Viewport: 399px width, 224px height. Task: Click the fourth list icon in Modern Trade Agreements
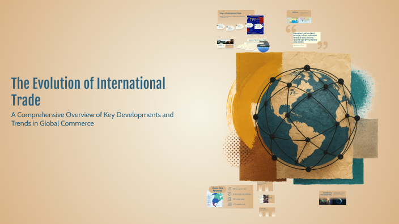tap(230, 204)
